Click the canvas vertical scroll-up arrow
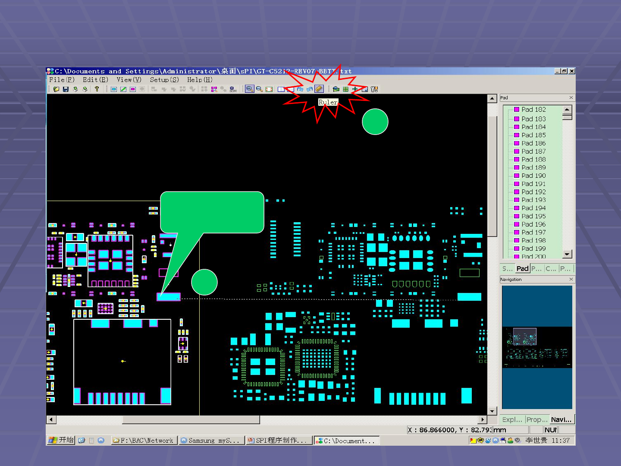This screenshot has height=466, width=621. click(x=492, y=98)
